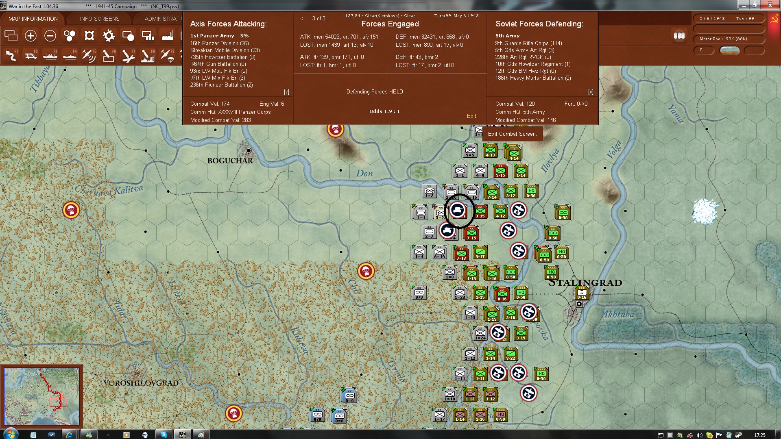Click 'Comm HQ: XXXXVIII Panzer Corps' line
Image resolution: width=781 pixels, height=439 pixels.
[x=230, y=112]
